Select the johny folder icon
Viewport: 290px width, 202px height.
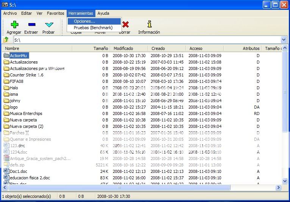[6, 101]
